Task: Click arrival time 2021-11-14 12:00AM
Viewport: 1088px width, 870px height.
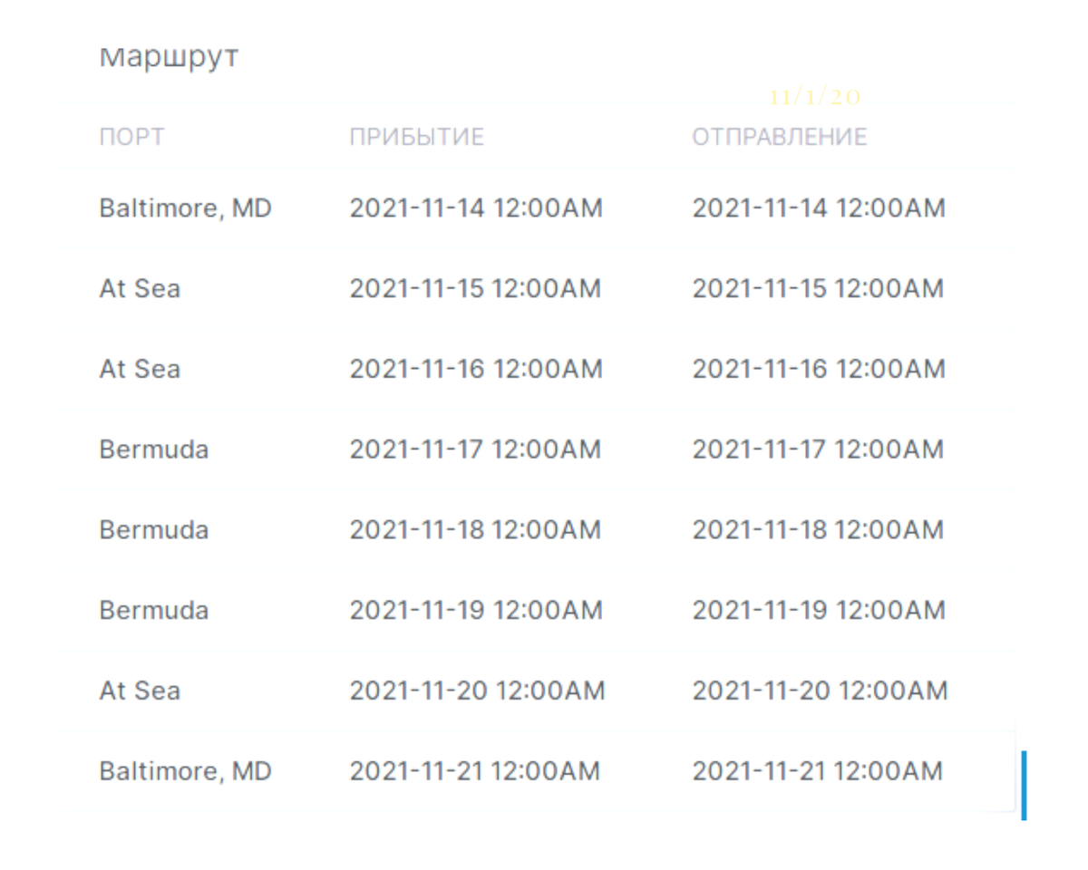Action: coord(476,208)
